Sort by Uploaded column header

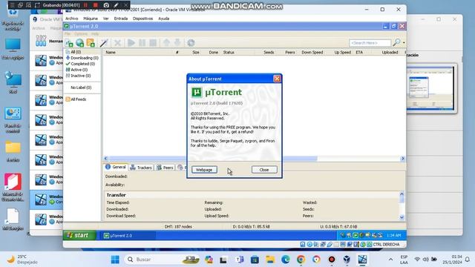(x=390, y=53)
